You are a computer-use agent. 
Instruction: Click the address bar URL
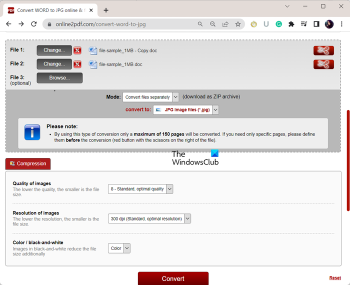tap(100, 24)
